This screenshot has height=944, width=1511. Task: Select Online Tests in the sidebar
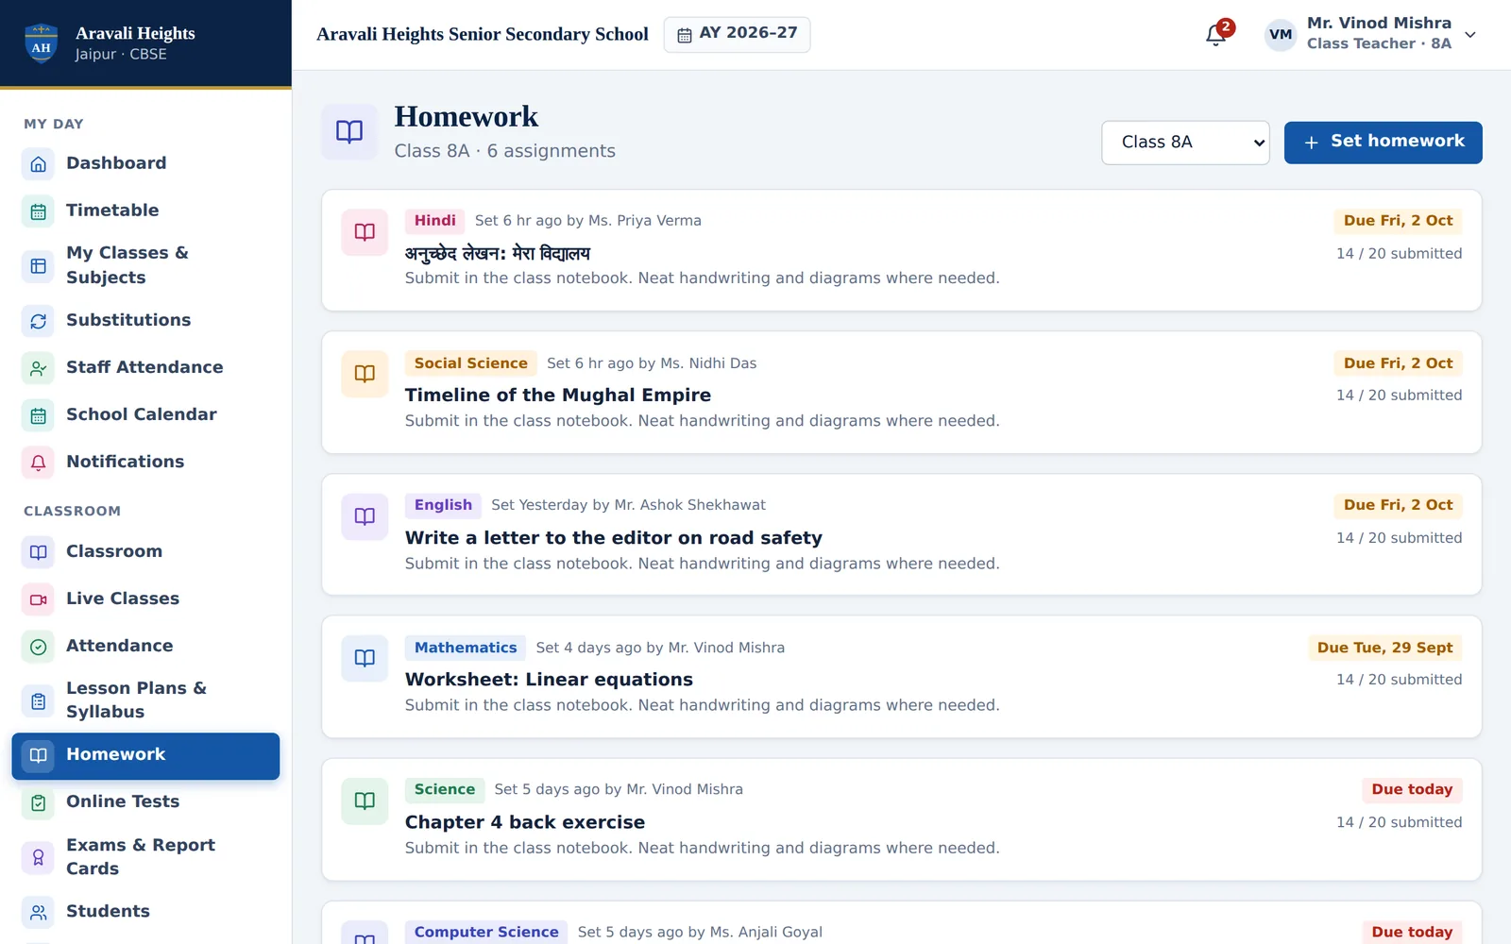(x=145, y=801)
